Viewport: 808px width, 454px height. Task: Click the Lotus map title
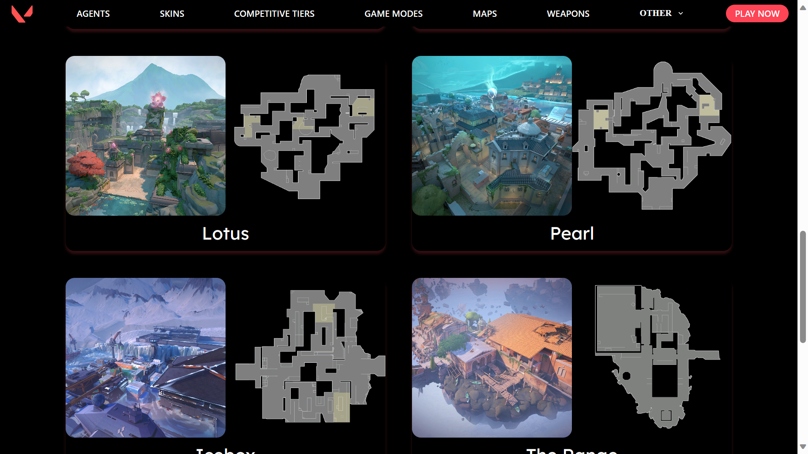tap(226, 233)
